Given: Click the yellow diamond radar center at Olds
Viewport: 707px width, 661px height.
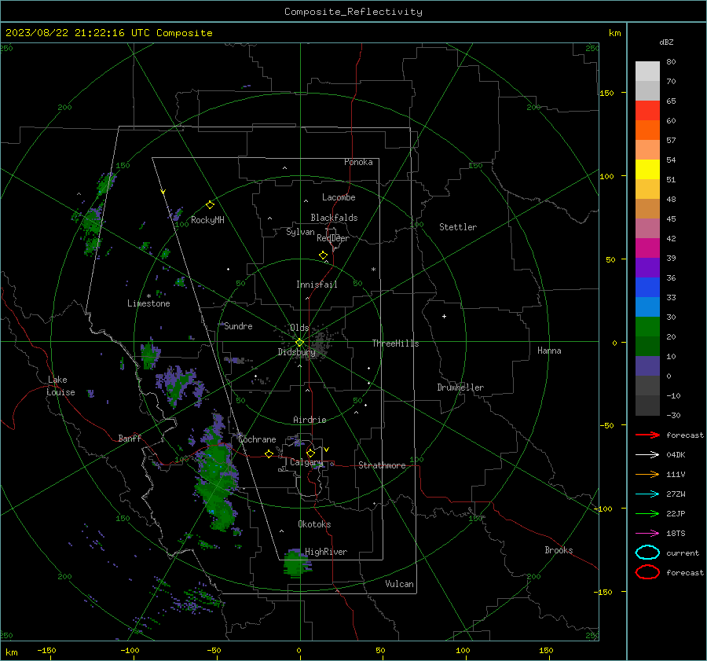Looking at the screenshot, I should coord(299,343).
